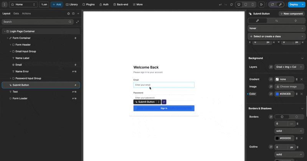This screenshot has width=307, height=161.
Task: Open the hover state dropdown
Action: [x=276, y=28]
